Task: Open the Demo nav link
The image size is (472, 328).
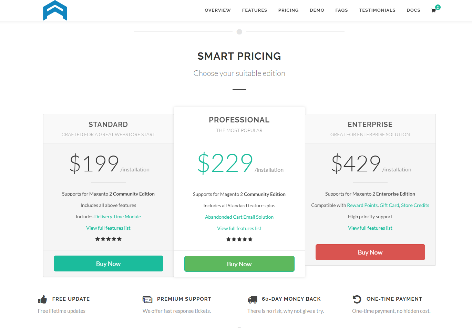Action: pos(317,10)
